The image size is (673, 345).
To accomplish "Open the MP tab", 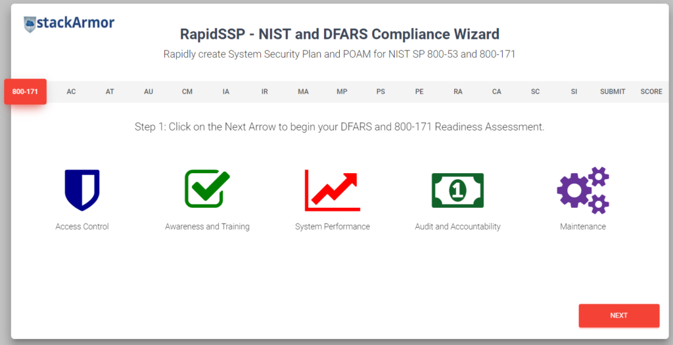I will [x=342, y=92].
